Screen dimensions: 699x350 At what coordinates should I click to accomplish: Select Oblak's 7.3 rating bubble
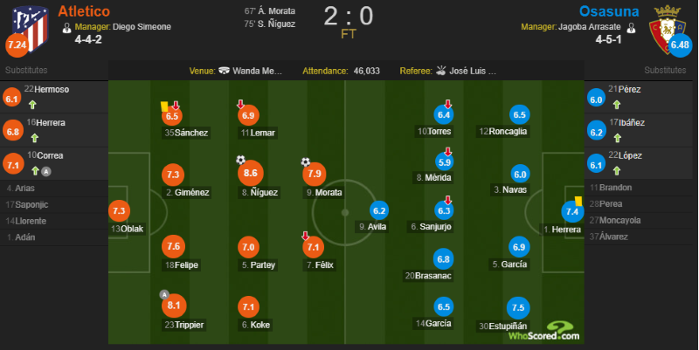119,210
